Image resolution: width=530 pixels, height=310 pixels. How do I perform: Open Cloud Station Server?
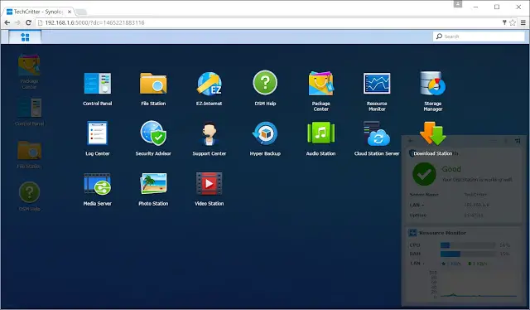(x=377, y=138)
